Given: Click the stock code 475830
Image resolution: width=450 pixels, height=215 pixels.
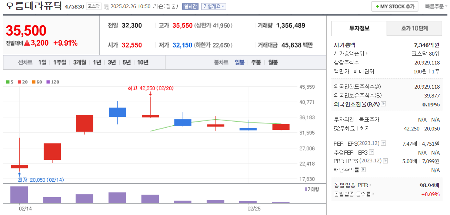Looking at the screenshot, I should click(74, 7).
